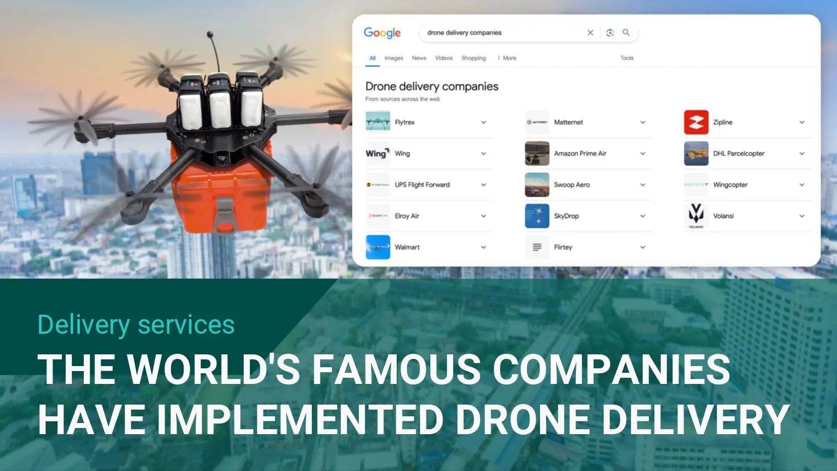Image resolution: width=837 pixels, height=471 pixels.
Task: Open the More search options menu
Action: [x=507, y=58]
